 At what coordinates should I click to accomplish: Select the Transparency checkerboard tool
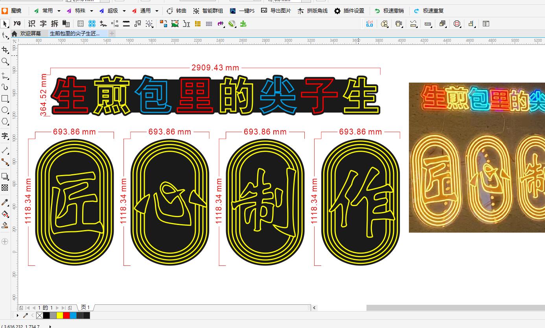(5, 188)
